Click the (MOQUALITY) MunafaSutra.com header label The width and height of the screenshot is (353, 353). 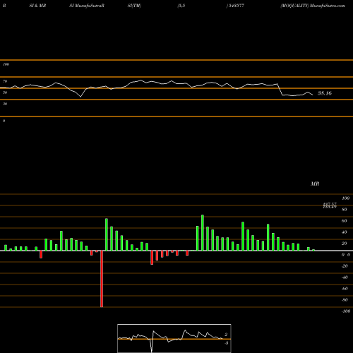[x=313, y=6]
